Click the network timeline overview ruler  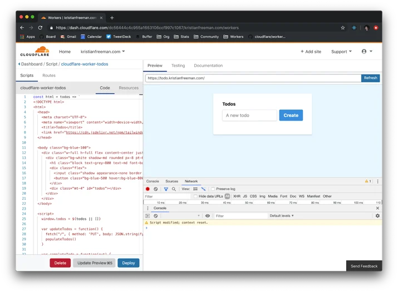pyautogui.click(x=262, y=202)
